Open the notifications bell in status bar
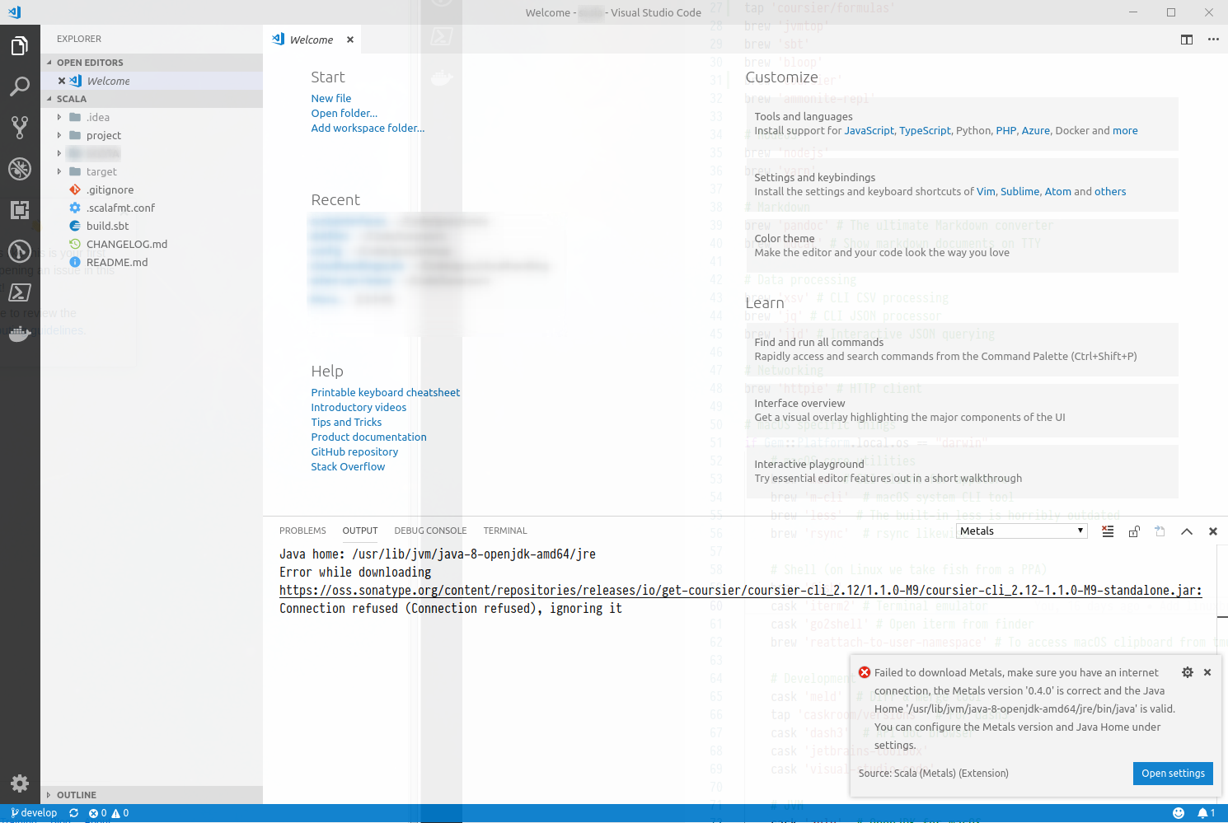 (1207, 813)
